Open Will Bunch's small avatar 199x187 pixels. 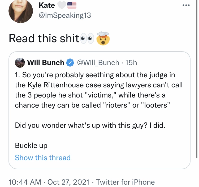(x=20, y=63)
